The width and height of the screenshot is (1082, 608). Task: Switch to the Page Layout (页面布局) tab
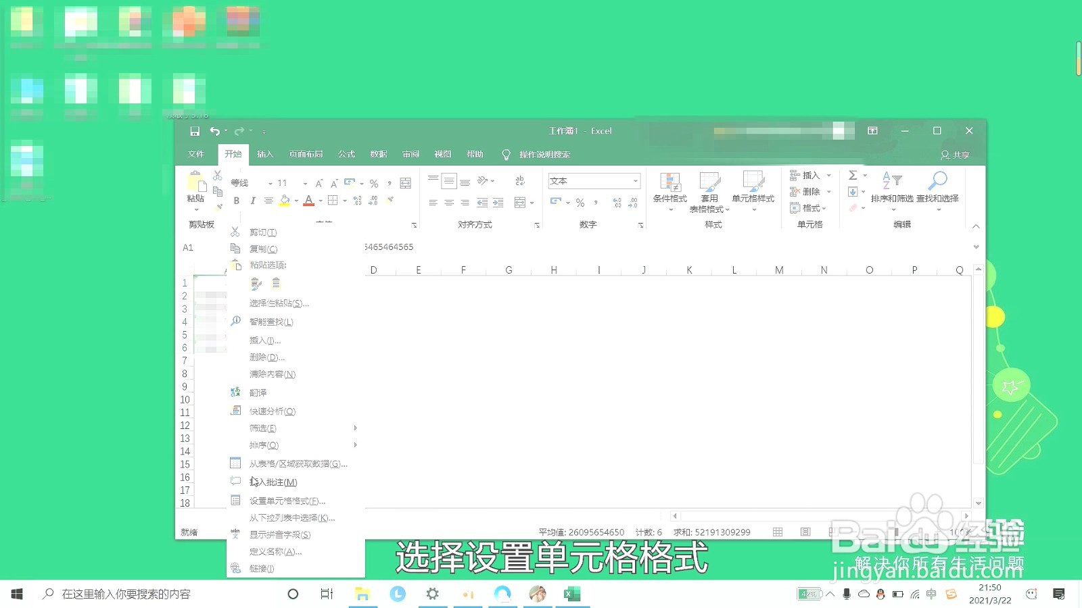pos(306,155)
